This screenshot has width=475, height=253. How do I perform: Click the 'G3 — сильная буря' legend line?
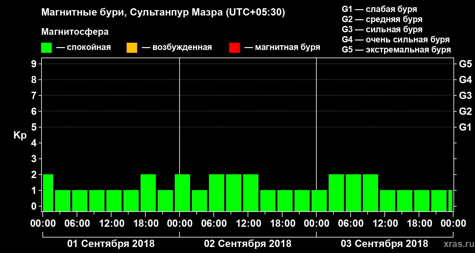click(x=382, y=29)
